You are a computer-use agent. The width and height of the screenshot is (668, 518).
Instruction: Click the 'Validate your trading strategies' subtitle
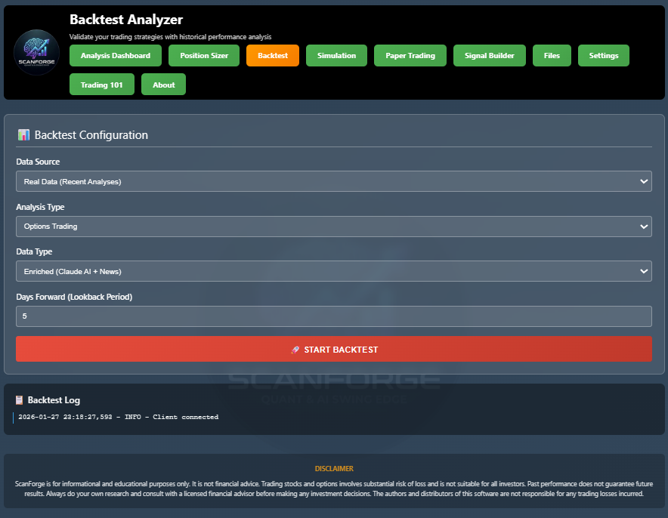click(171, 37)
